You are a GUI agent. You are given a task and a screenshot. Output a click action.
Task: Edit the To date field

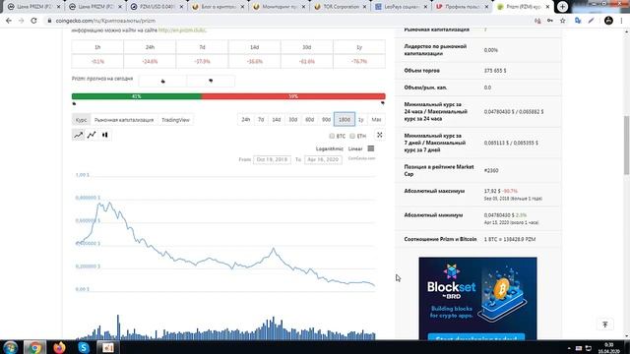click(x=323, y=159)
